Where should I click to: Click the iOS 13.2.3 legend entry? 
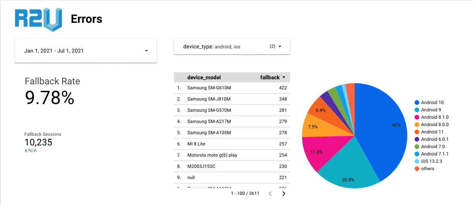click(429, 161)
